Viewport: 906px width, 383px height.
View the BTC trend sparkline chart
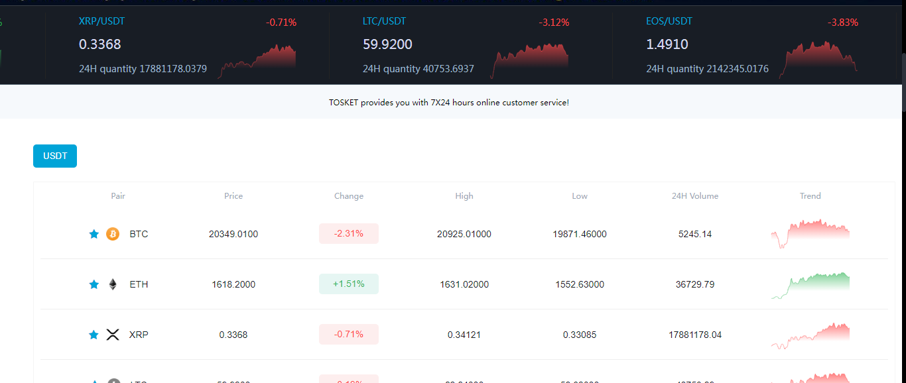[x=810, y=234]
